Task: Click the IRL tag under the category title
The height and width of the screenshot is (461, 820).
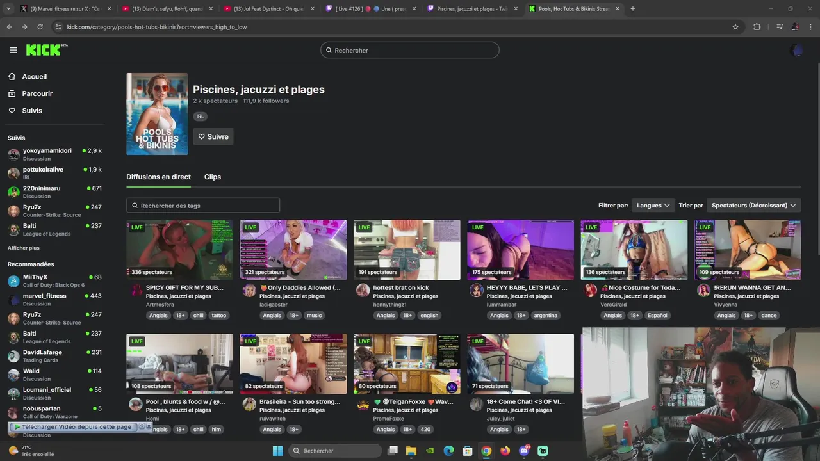Action: point(200,117)
